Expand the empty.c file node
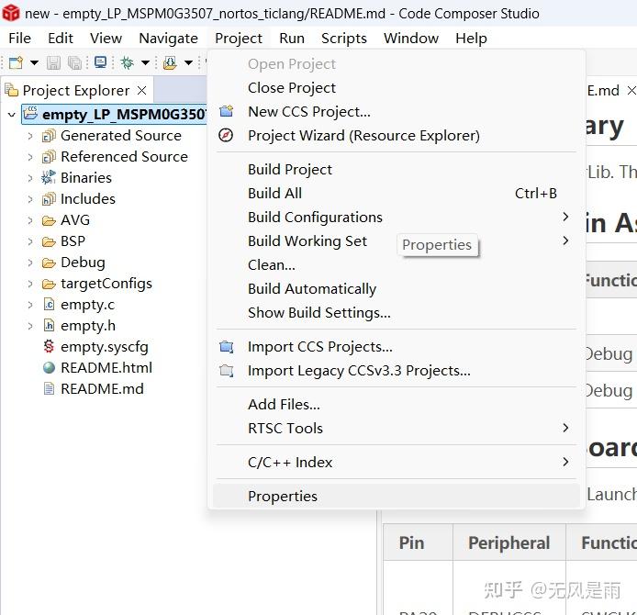 point(30,305)
